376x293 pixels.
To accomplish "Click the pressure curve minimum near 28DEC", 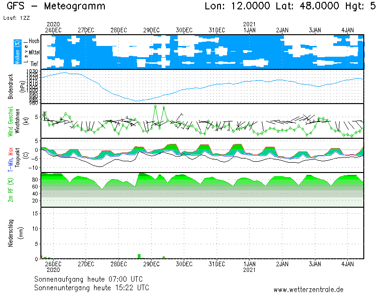I will click(137, 101).
